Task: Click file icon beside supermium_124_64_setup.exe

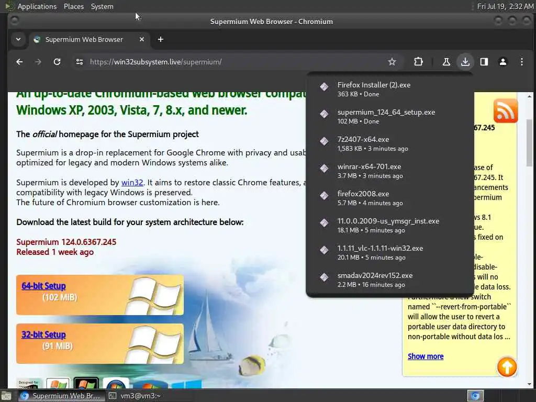Action: coord(324,114)
